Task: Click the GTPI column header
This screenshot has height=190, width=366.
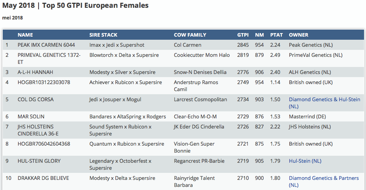Action: click(243, 35)
